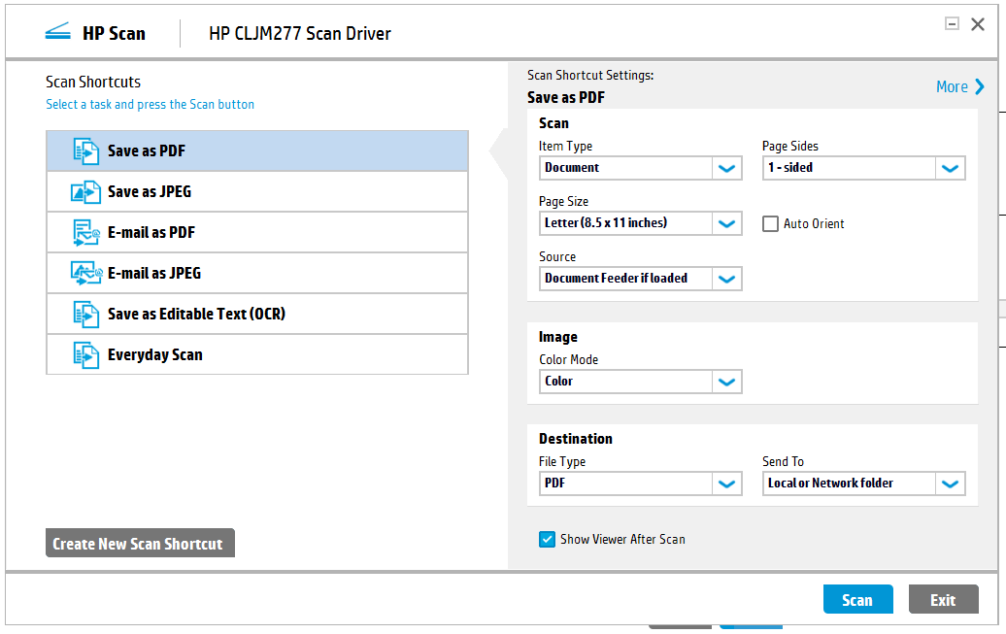Click the HP Scan scanner logo icon
Image resolution: width=1006 pixels, height=634 pixels.
[x=59, y=33]
